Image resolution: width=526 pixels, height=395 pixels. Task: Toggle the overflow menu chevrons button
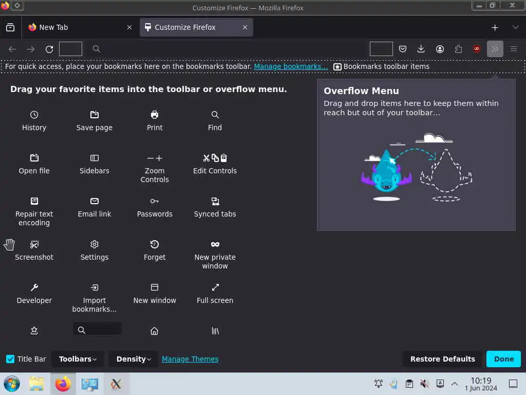[495, 49]
